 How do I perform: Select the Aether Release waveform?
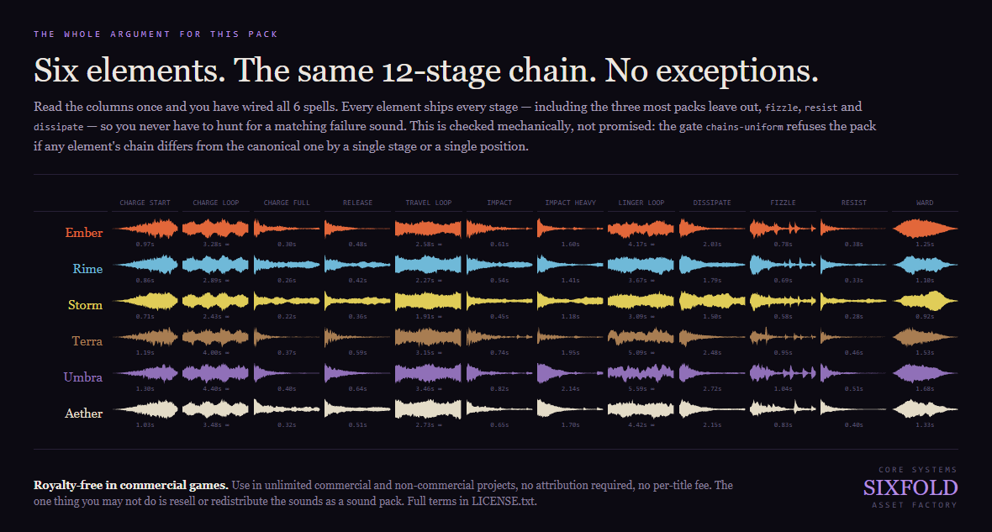point(357,408)
